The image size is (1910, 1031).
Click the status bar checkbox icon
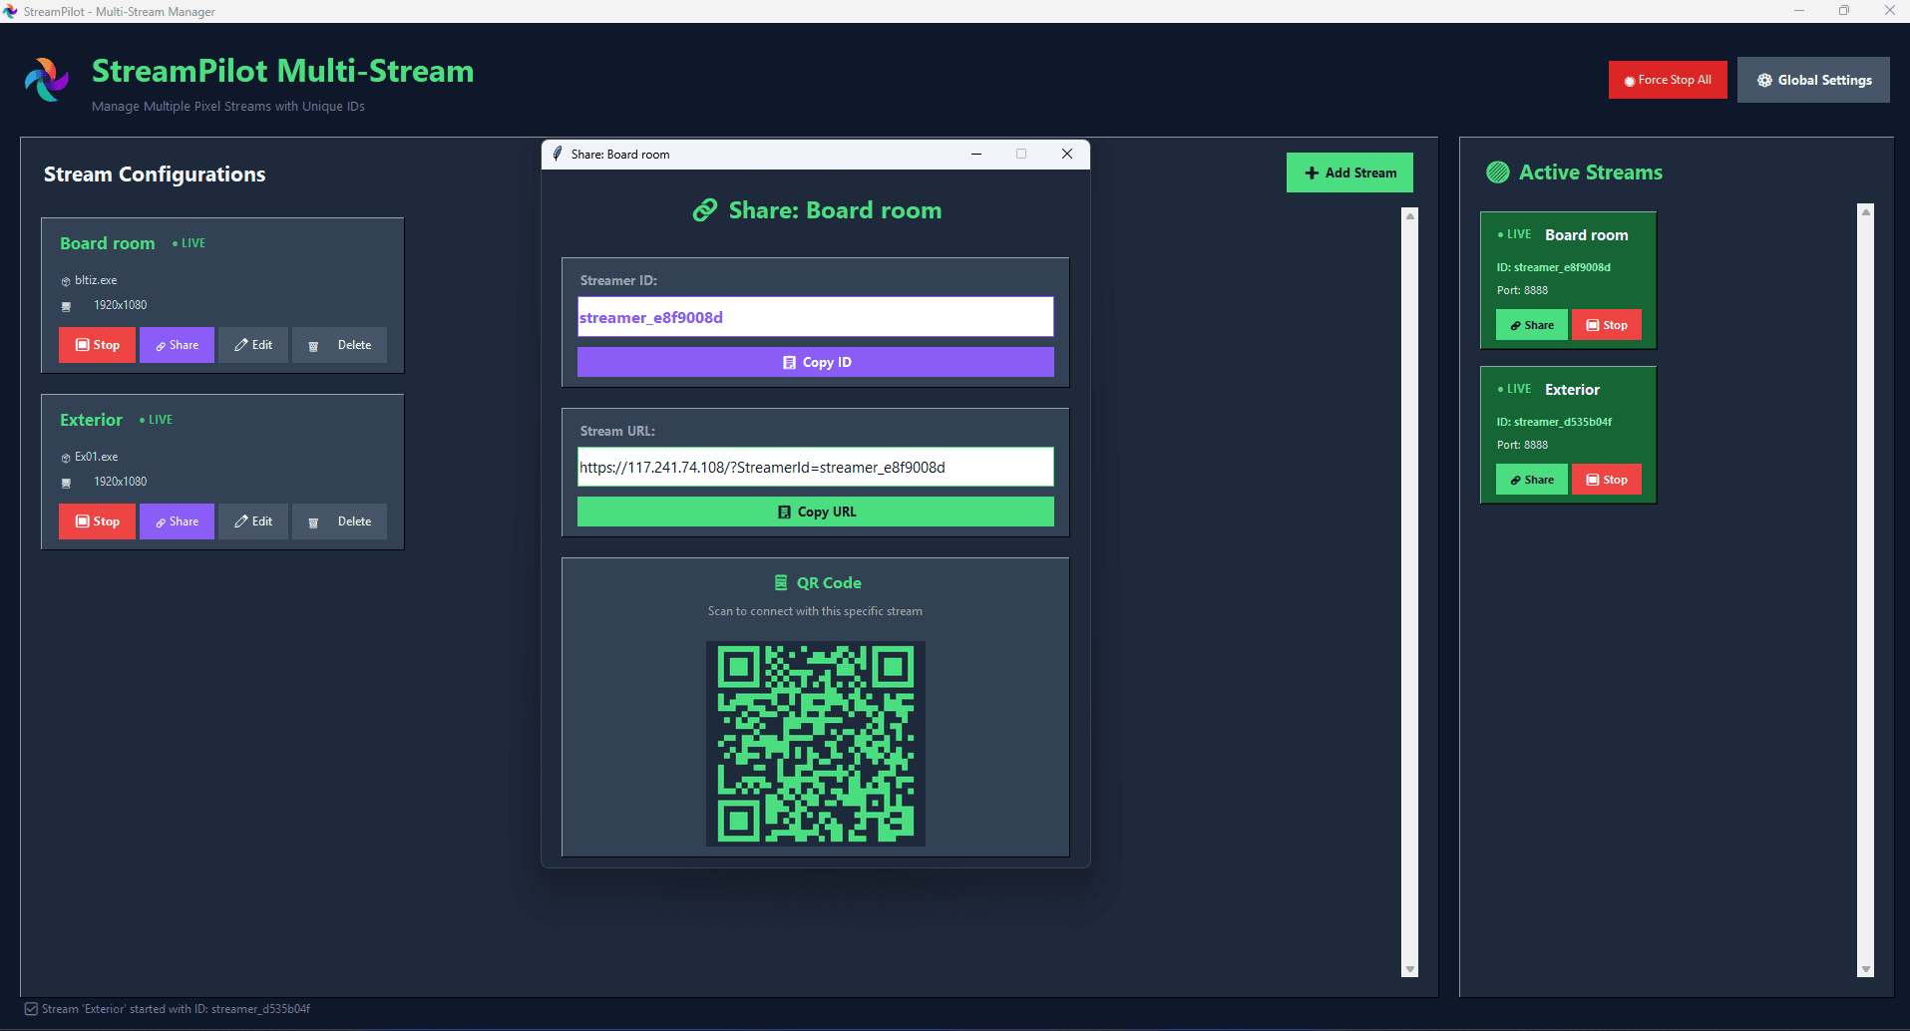(31, 1009)
